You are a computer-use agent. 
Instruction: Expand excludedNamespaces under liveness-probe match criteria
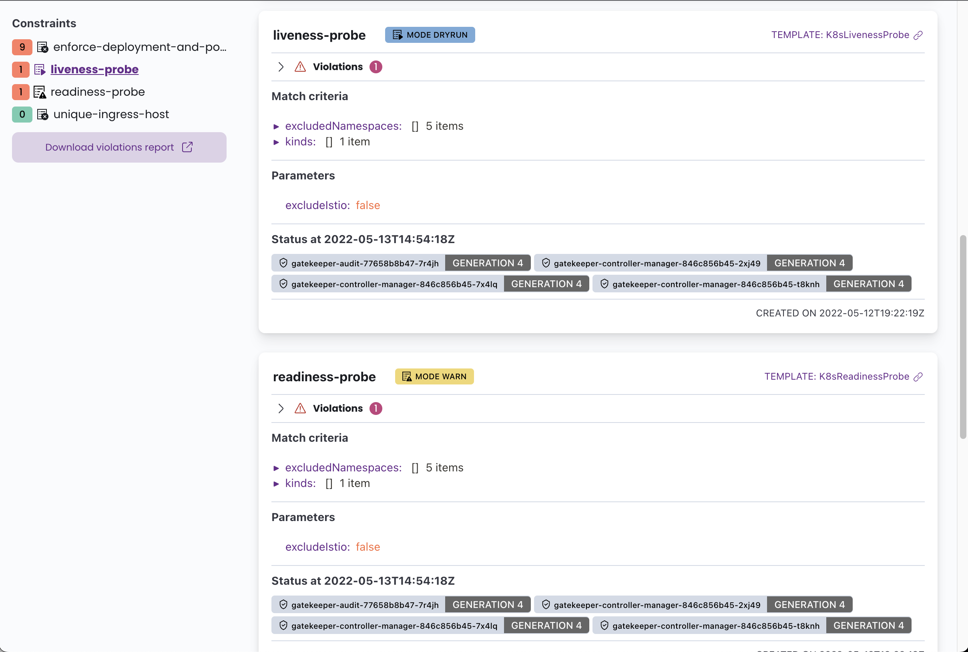tap(276, 127)
